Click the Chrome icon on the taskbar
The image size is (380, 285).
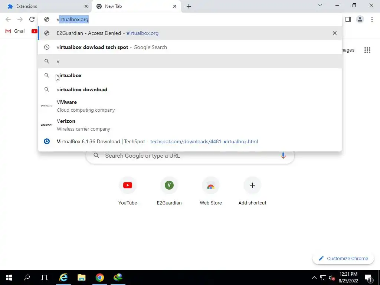(99, 278)
